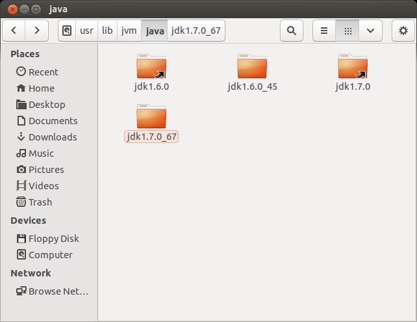Click the highlighted jdk1.7.0_67 name label
This screenshot has width=417, height=322.
(151, 137)
